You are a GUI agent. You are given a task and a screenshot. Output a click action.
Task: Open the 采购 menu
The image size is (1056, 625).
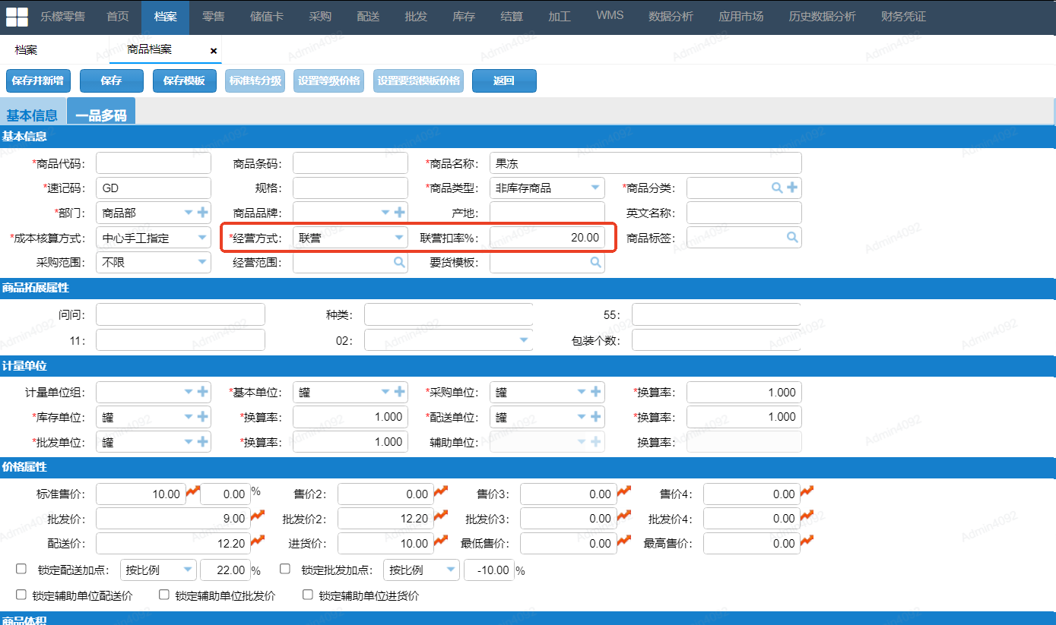point(320,17)
